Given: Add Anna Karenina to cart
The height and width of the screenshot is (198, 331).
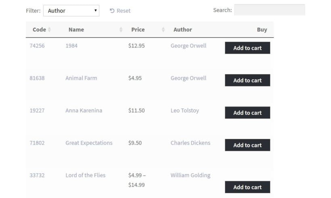Looking at the screenshot, I should [247, 113].
